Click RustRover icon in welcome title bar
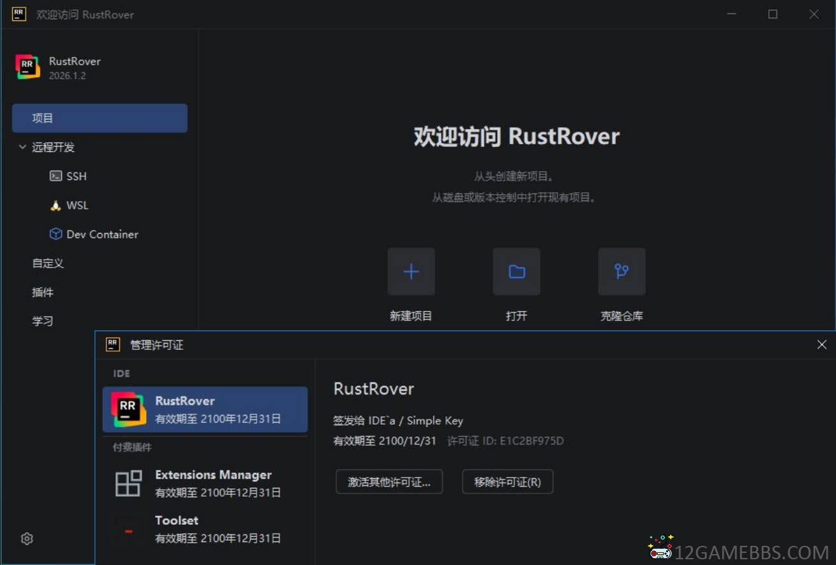 tap(19, 14)
